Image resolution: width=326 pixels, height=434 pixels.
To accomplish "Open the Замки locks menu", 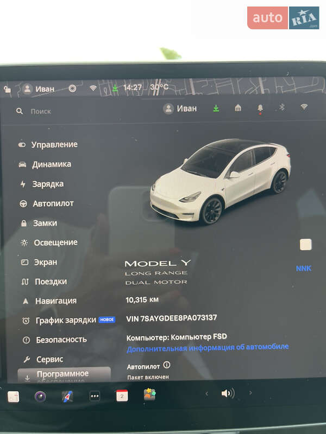I will coord(39,223).
